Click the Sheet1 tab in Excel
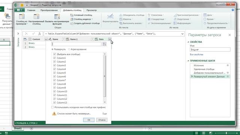The image size is (240, 135). tap(18, 128)
